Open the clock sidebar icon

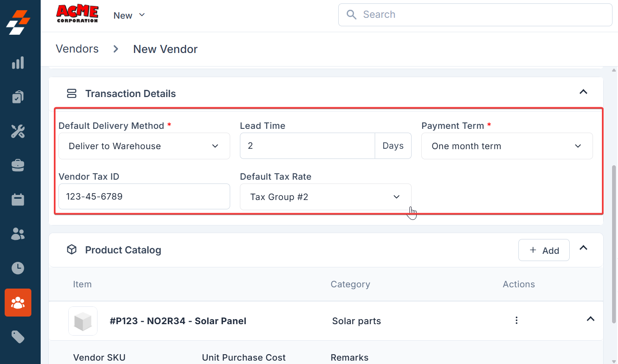tap(18, 268)
